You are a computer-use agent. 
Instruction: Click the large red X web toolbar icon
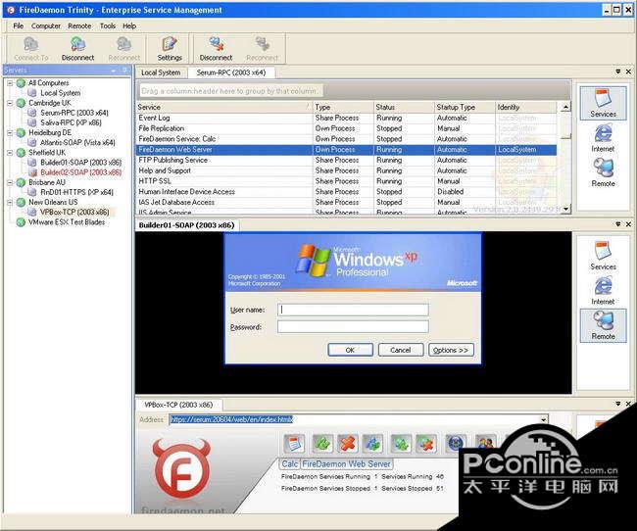click(347, 443)
